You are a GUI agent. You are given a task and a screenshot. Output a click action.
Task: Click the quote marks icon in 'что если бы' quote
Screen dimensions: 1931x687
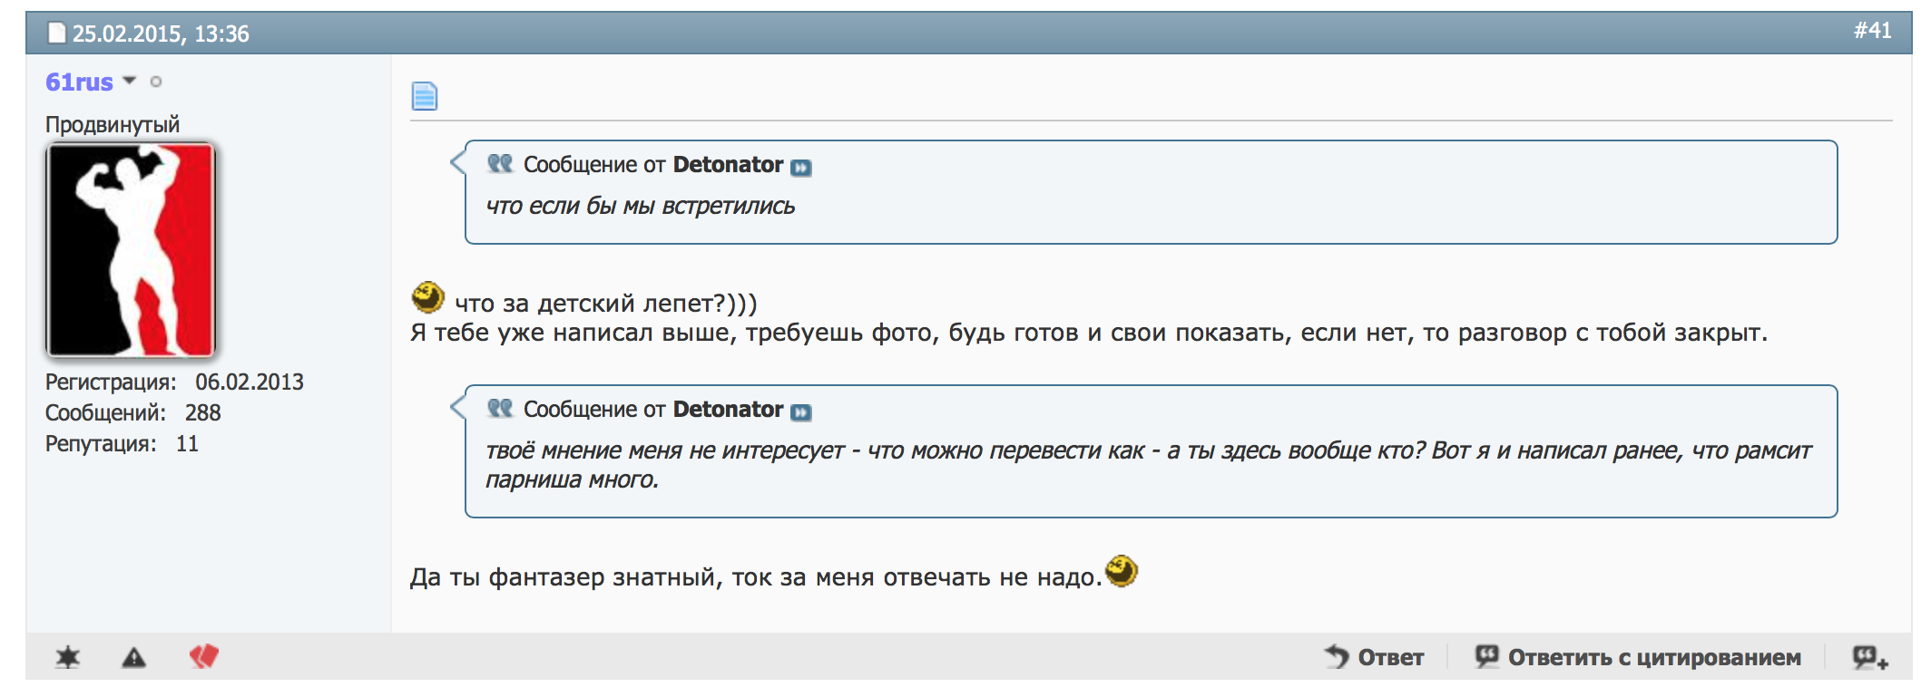(x=500, y=164)
